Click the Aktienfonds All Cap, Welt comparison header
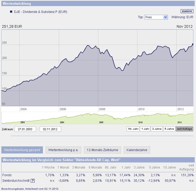Image resolution: width=196 pixels, height=191 pixels. click(x=98, y=160)
